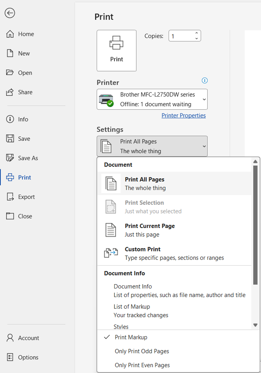261x373 pixels.
Task: Click the Close folder icon in sidebar
Action: [10, 216]
